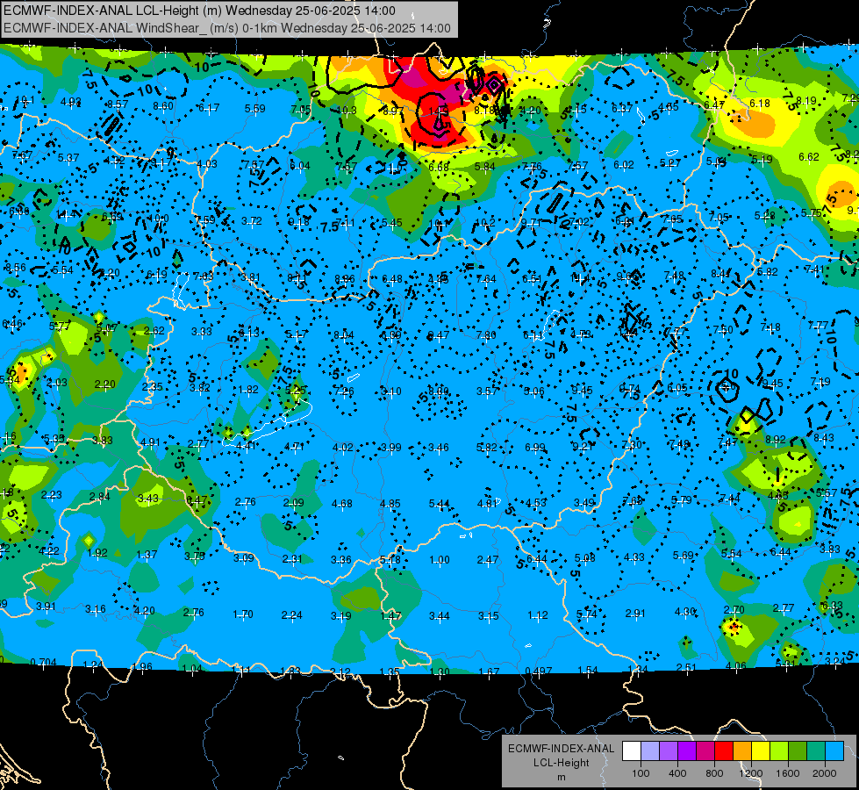Click the grid value '0.497'

point(539,671)
